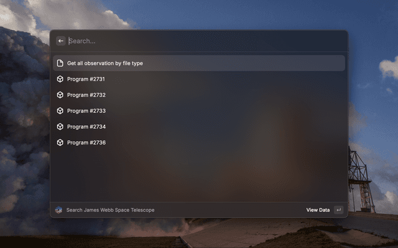Focus the Search input field
398x248 pixels.
(x=206, y=41)
